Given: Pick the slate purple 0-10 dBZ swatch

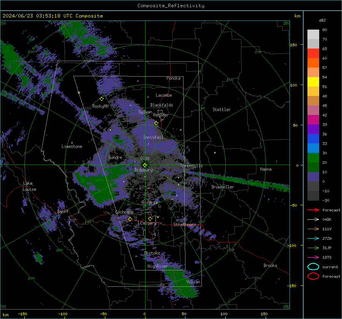Looking at the screenshot, I should tap(313, 177).
